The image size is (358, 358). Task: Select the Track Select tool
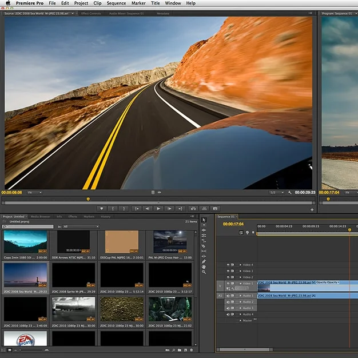tap(204, 225)
